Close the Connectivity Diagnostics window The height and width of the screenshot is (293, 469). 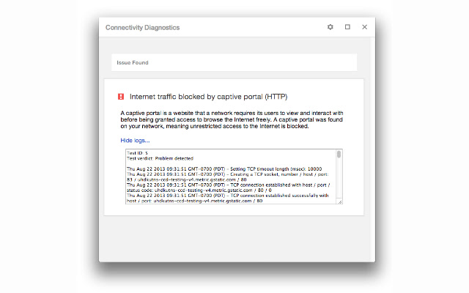[364, 27]
